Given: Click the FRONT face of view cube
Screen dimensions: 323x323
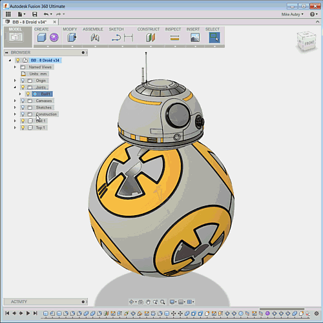Looking at the screenshot, I should (x=309, y=43).
